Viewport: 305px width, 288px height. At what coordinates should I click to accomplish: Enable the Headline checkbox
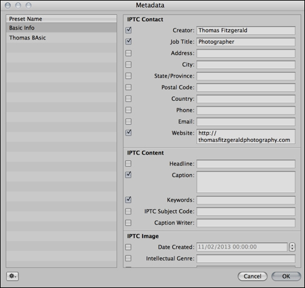pyautogui.click(x=128, y=163)
